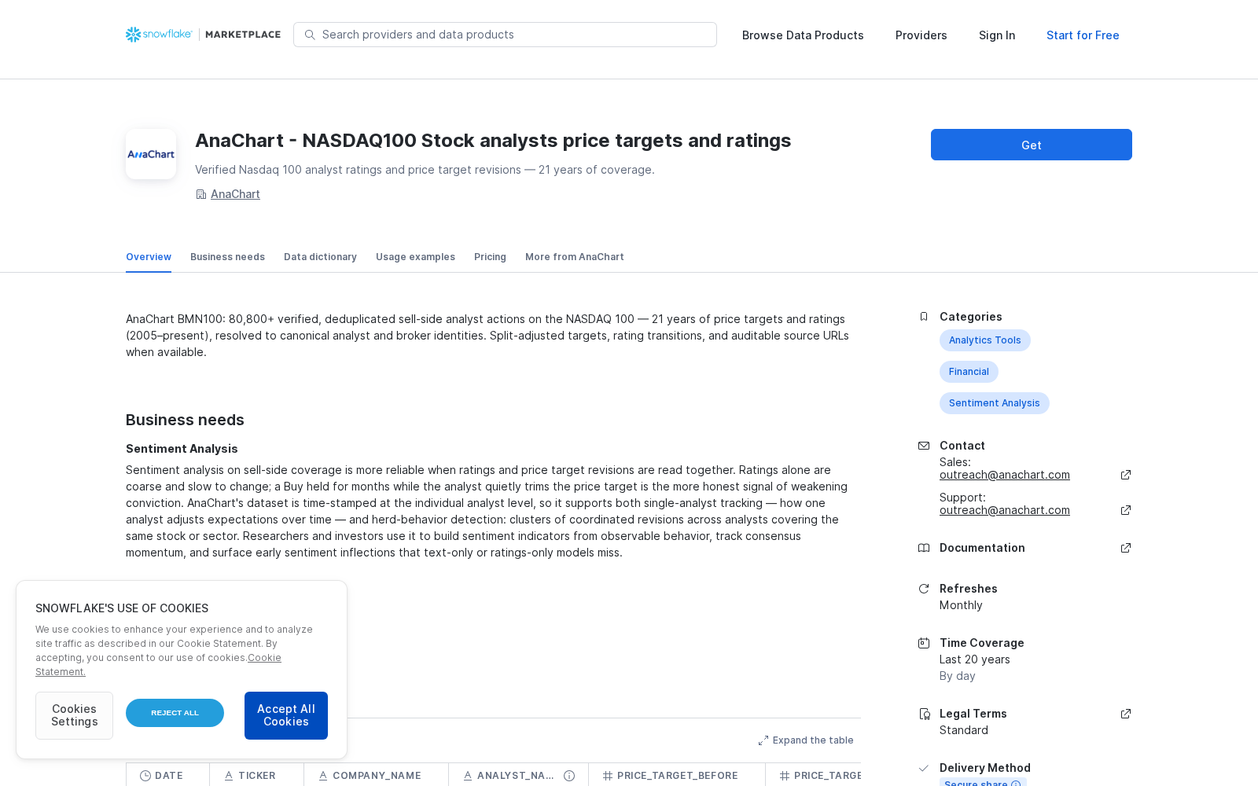The width and height of the screenshot is (1258, 786).
Task: Click the Time Coverage calendar icon
Action: tap(924, 643)
